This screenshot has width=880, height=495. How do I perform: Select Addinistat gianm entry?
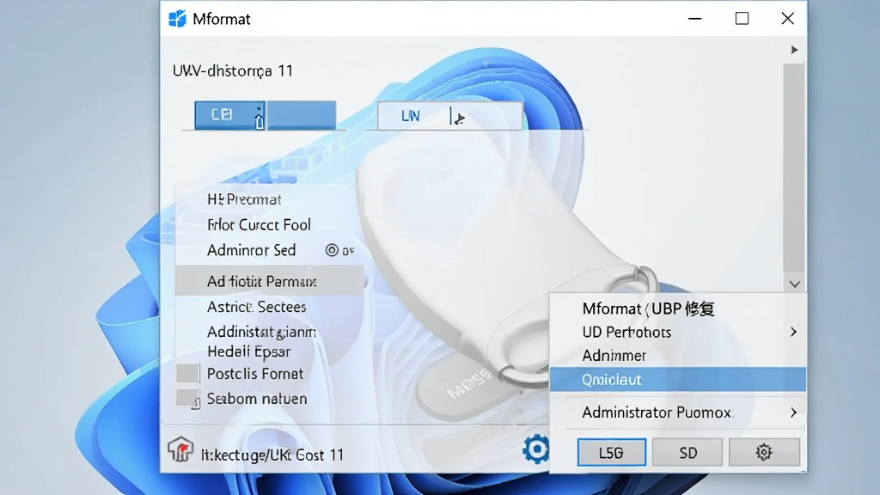pyautogui.click(x=261, y=332)
